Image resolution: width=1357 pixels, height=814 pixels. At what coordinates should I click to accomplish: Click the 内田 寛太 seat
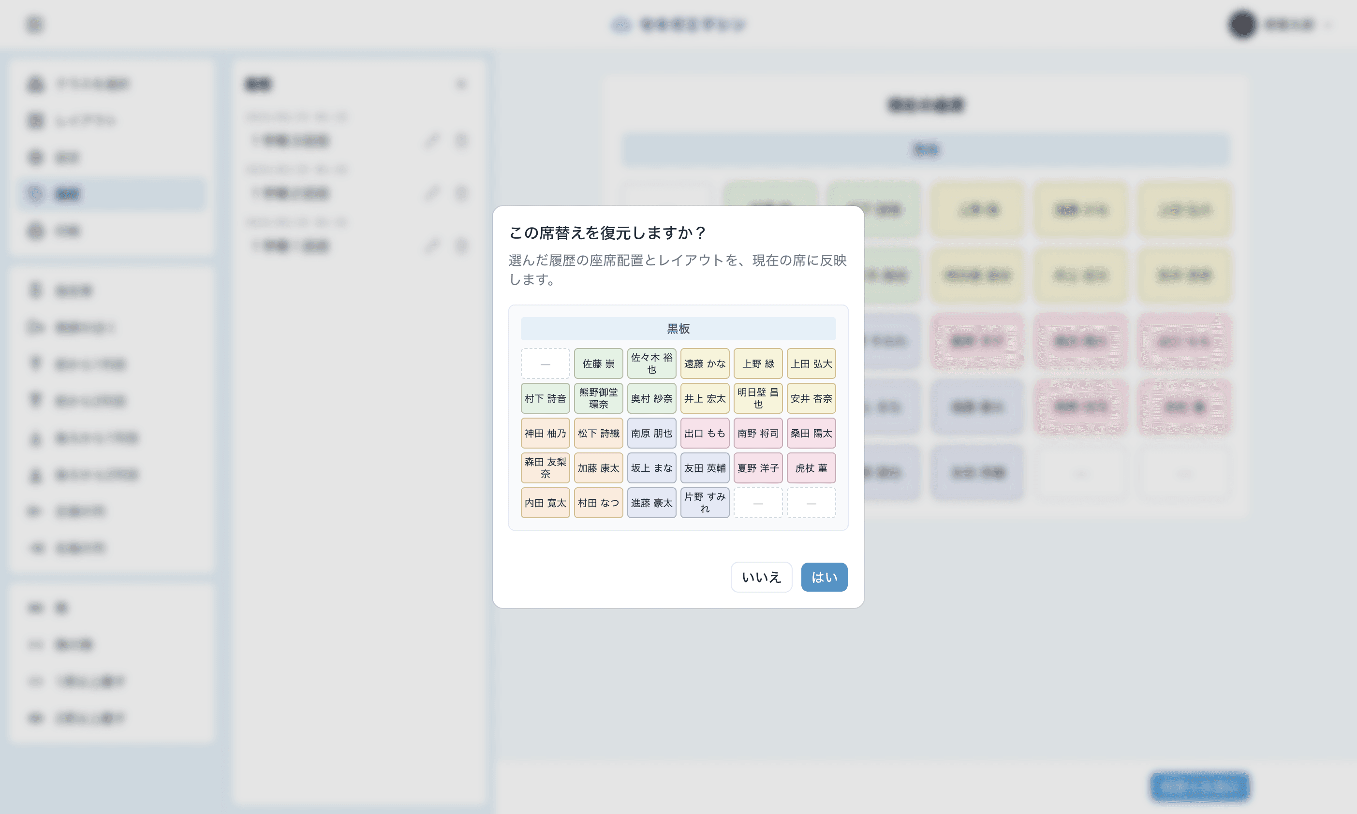545,502
